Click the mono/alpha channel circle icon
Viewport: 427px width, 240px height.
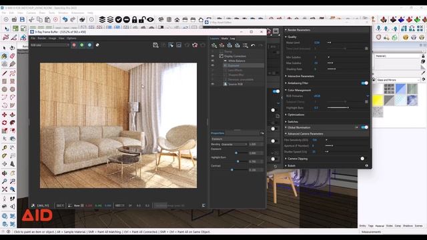tap(97, 45)
